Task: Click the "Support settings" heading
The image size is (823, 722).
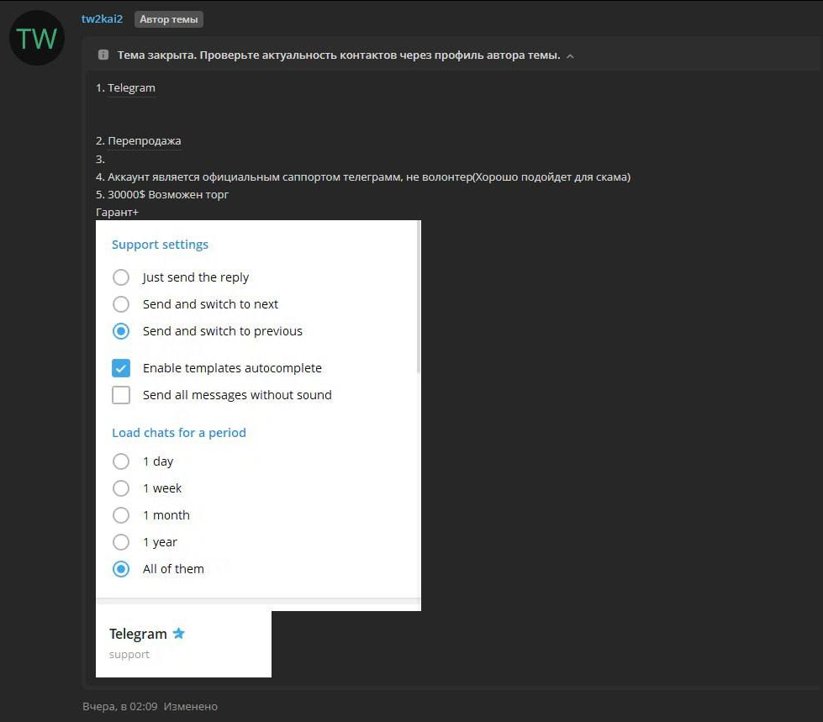Action: click(160, 245)
